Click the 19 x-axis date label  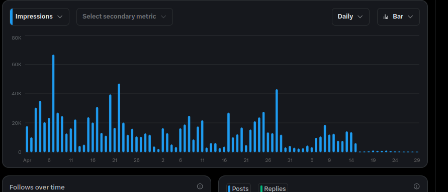point(373,160)
